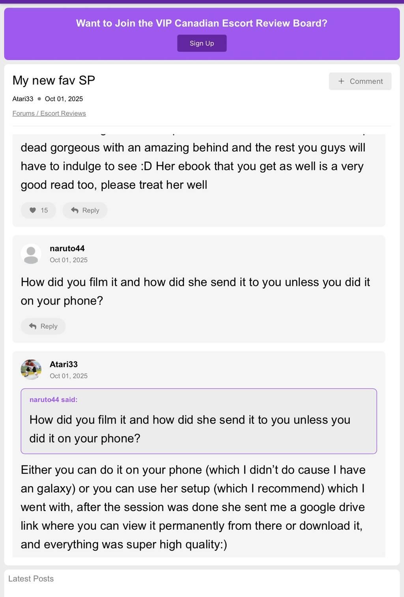This screenshot has height=597, width=404.
Task: Click the date on naruto44's comment
Action: coord(69,260)
